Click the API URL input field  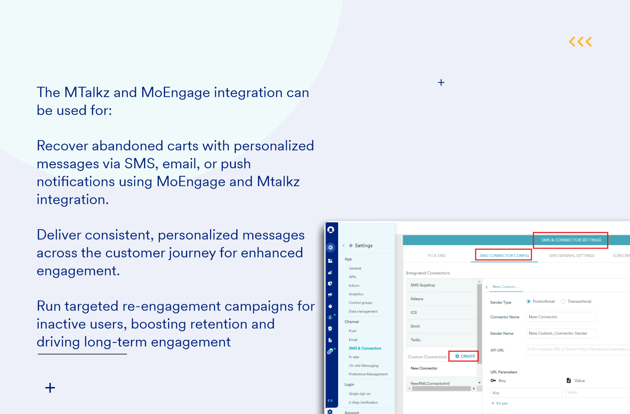point(578,350)
